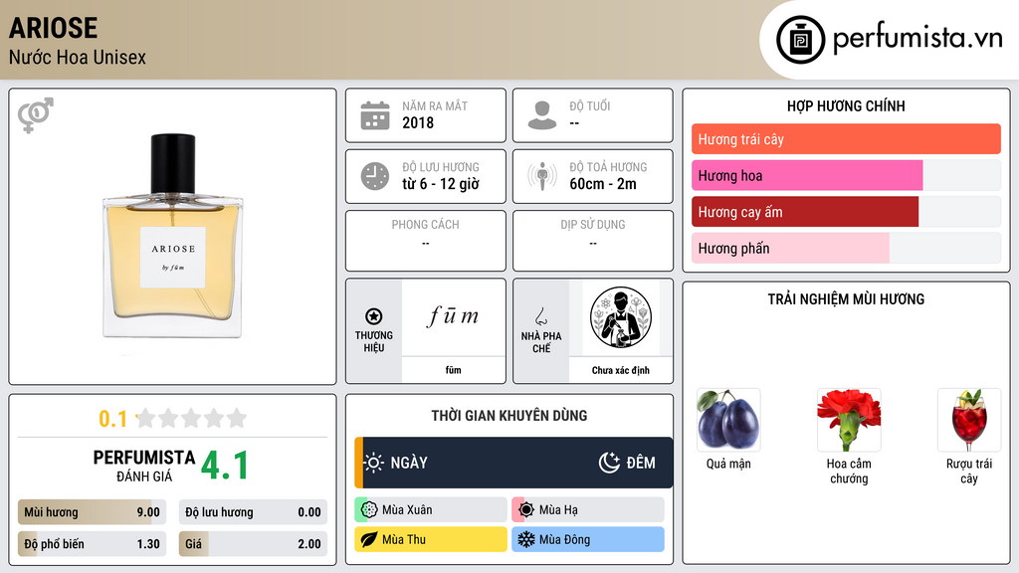Click the carnation flower note image
The width and height of the screenshot is (1019, 573).
pyautogui.click(x=849, y=420)
